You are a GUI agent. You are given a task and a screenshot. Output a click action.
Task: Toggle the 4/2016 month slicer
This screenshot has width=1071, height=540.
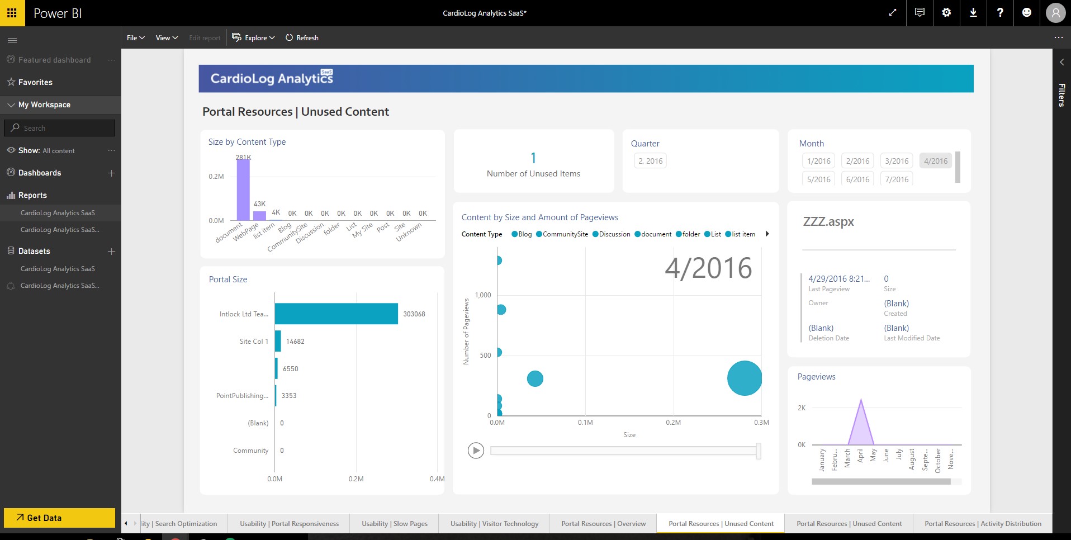(x=935, y=161)
